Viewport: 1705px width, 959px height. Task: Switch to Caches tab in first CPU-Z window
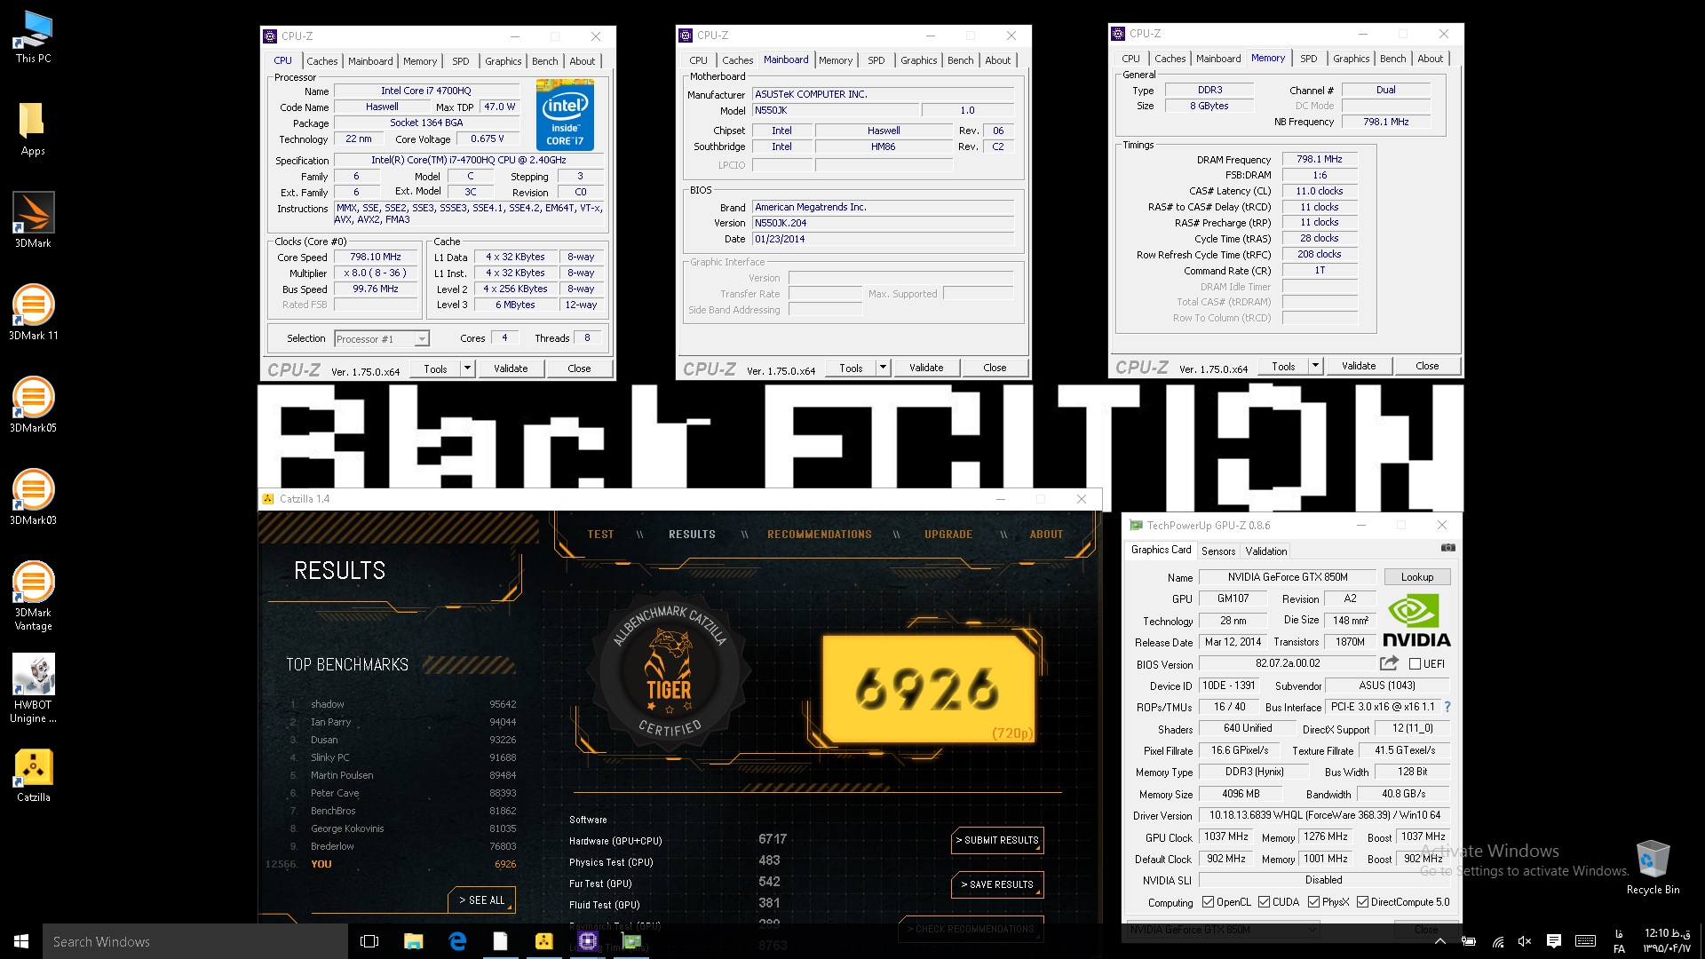tap(321, 61)
